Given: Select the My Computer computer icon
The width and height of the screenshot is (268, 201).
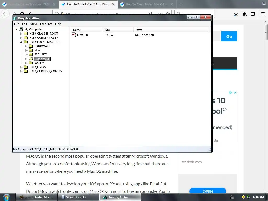Looking at the screenshot, I should 21,29.
